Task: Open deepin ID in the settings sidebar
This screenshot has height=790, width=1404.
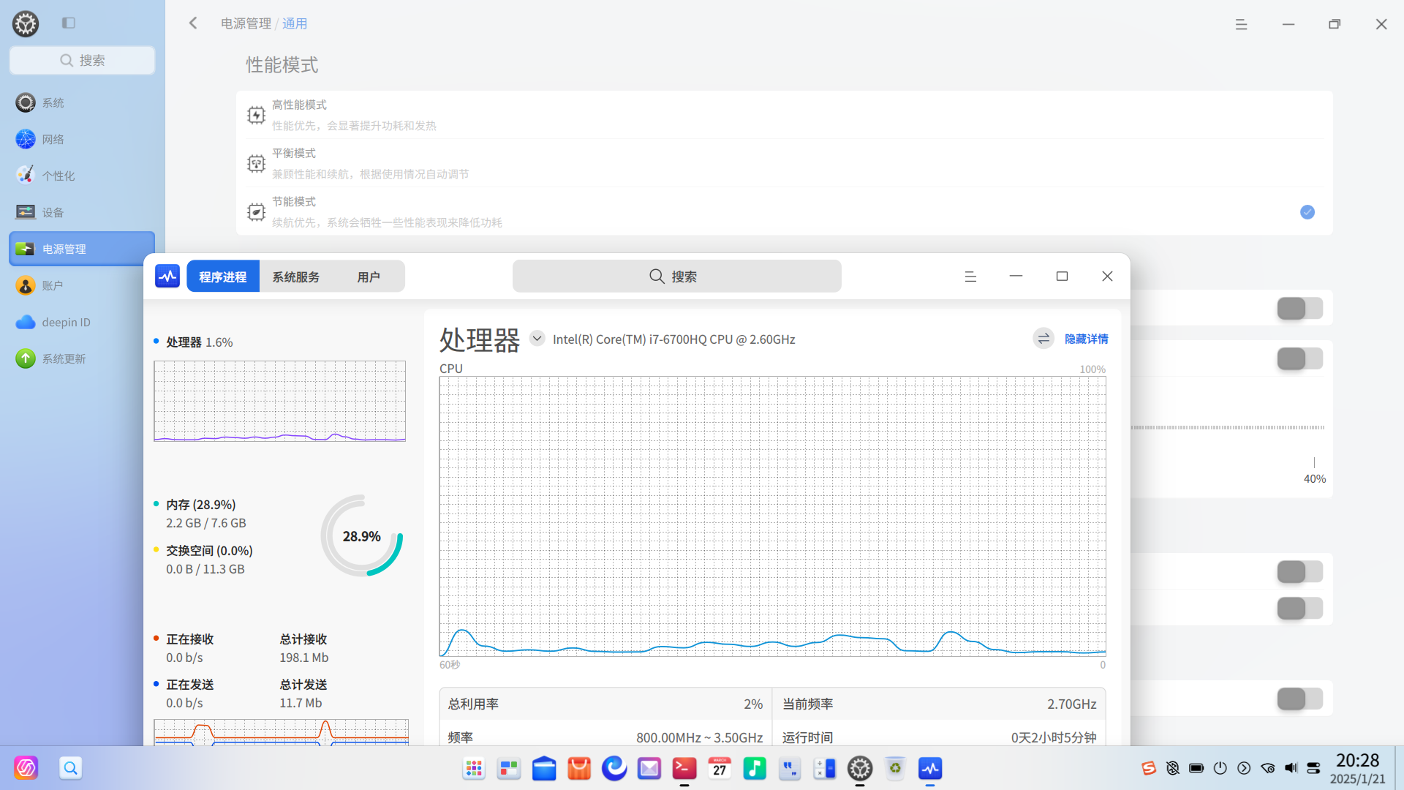Action: tap(66, 322)
